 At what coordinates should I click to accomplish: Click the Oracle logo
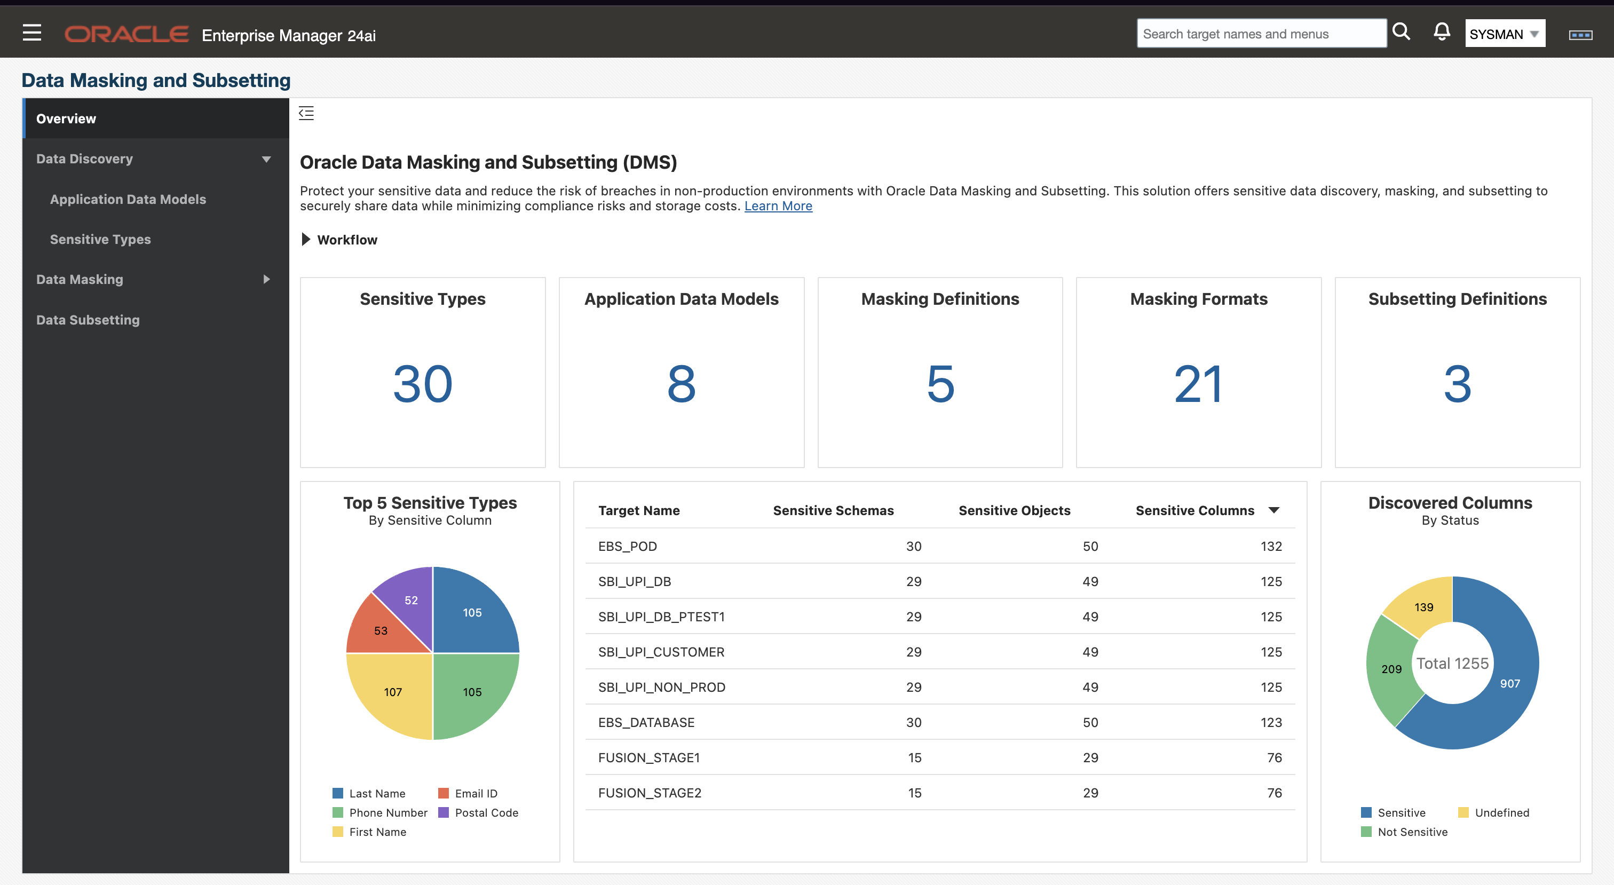(x=126, y=35)
